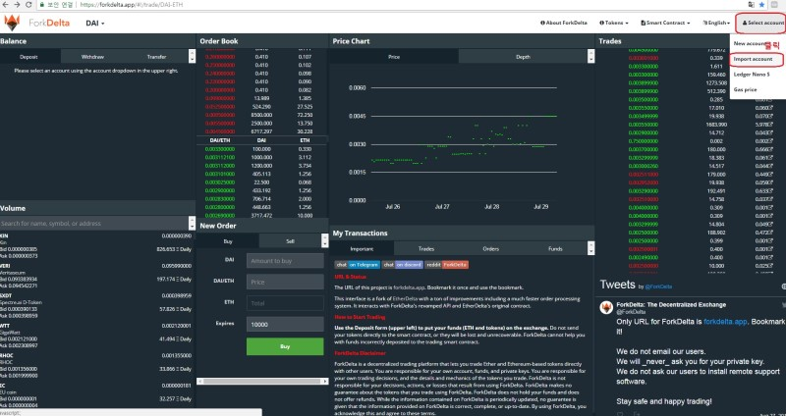Bookmark the page with the star icon

pyautogui.click(x=762, y=5)
